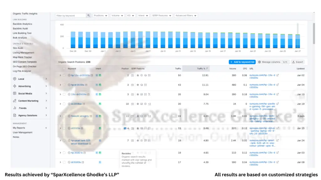Click the gear icon in Manage columns
The height and width of the screenshot is (180, 321).
260,62
